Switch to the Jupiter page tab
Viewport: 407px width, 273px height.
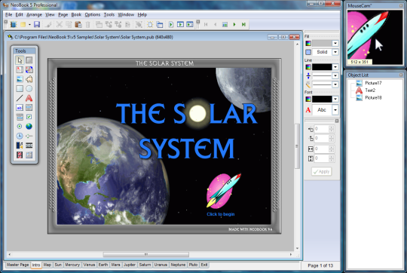(130, 265)
